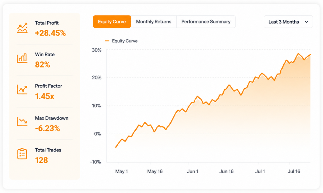Click the Win Rate bar chart icon
The height and width of the screenshot is (193, 323).
[22, 58]
